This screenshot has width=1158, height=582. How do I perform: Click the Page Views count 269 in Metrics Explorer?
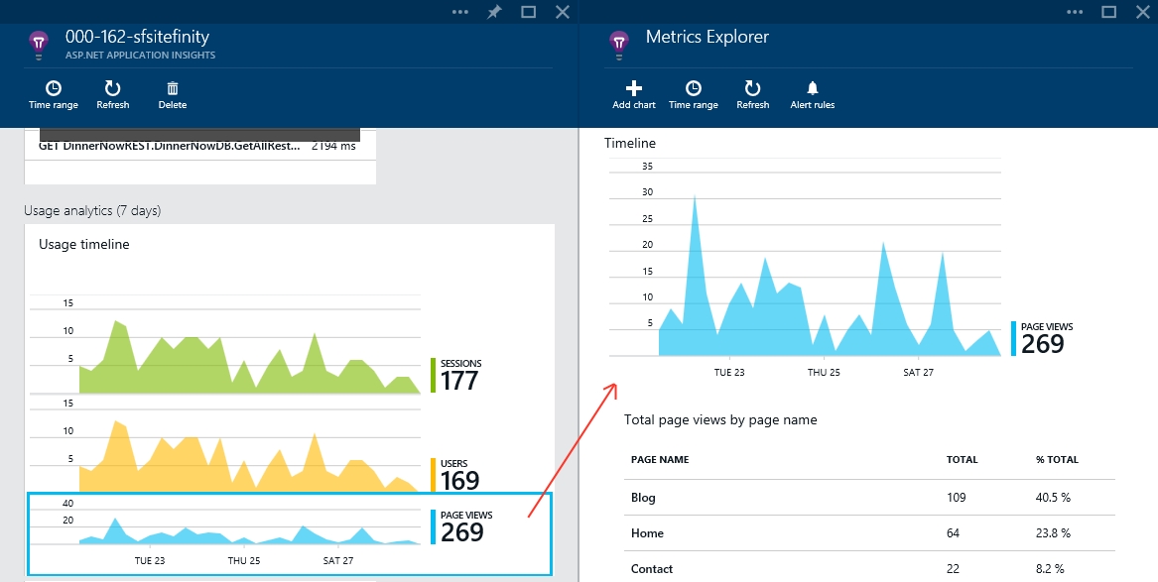click(x=1042, y=344)
